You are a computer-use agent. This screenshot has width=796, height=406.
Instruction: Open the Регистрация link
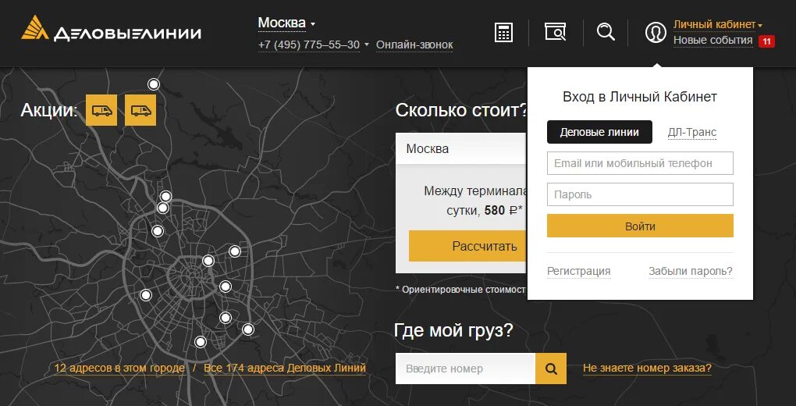pyautogui.click(x=579, y=272)
